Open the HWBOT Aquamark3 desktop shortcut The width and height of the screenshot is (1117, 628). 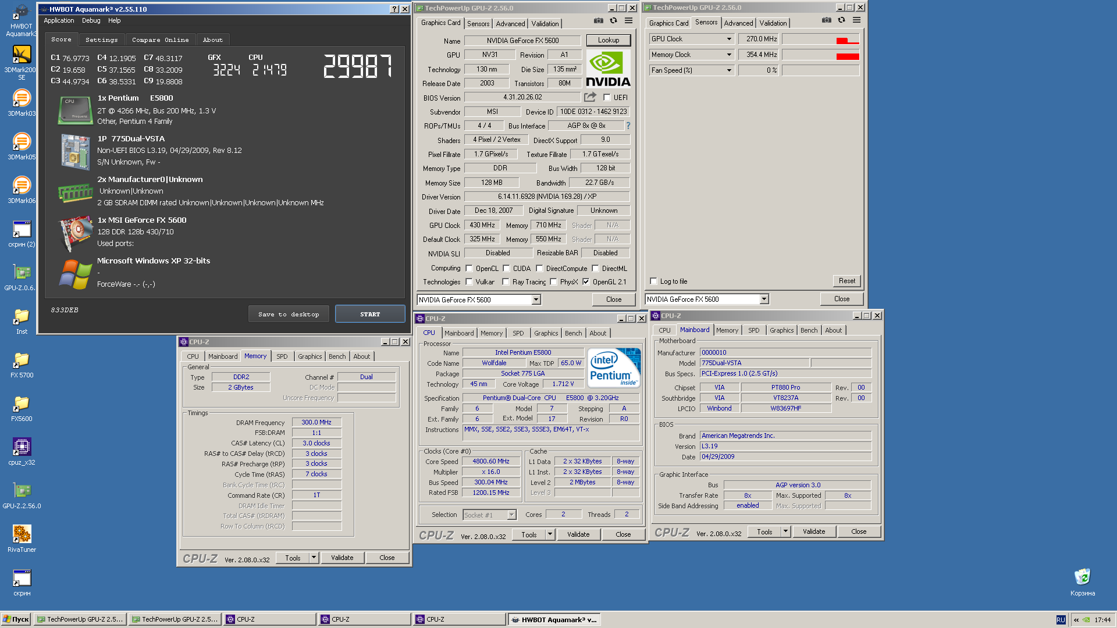click(22, 20)
